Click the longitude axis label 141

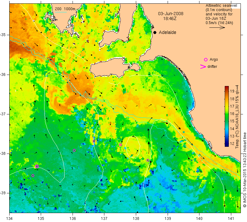[x=231, y=218]
